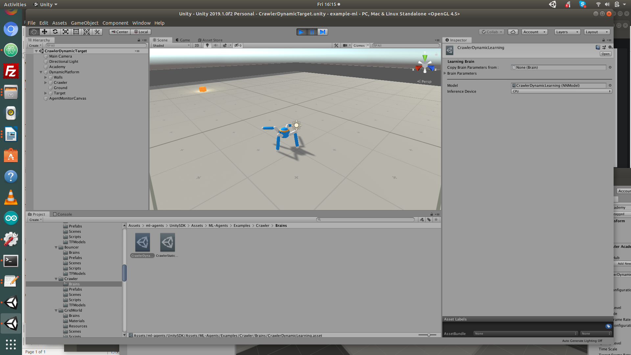Expand Brain Parameters foldout
The height and width of the screenshot is (355, 631).
[x=445, y=73]
